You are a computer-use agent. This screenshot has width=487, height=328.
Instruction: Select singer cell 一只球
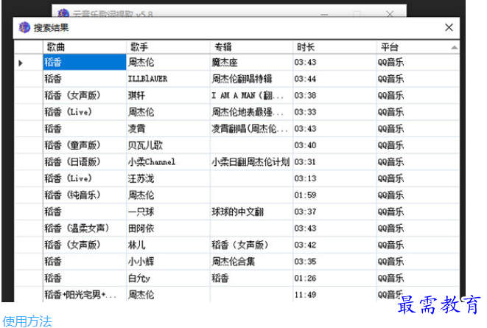[x=168, y=212]
